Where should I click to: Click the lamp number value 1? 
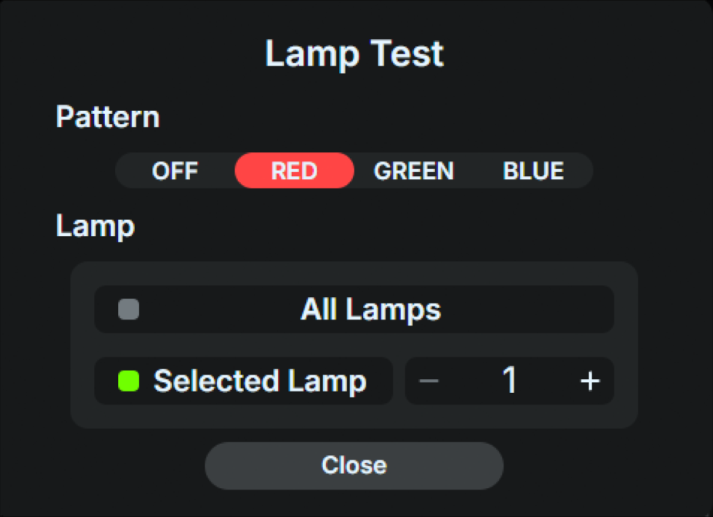click(x=510, y=381)
